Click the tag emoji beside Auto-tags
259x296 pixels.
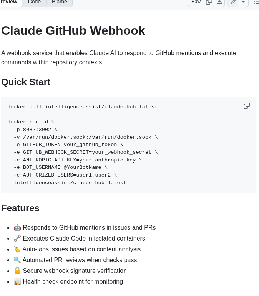[17, 249]
